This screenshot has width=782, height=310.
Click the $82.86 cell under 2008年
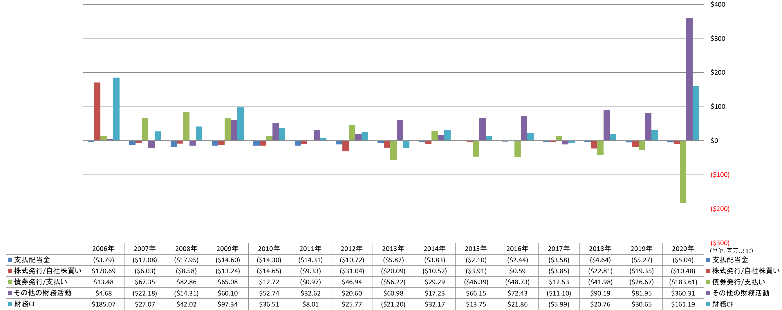tap(186, 282)
